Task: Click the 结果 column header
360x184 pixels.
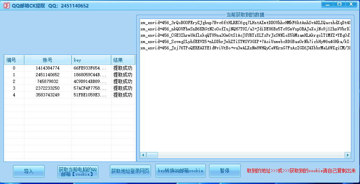Action: [x=123, y=60]
